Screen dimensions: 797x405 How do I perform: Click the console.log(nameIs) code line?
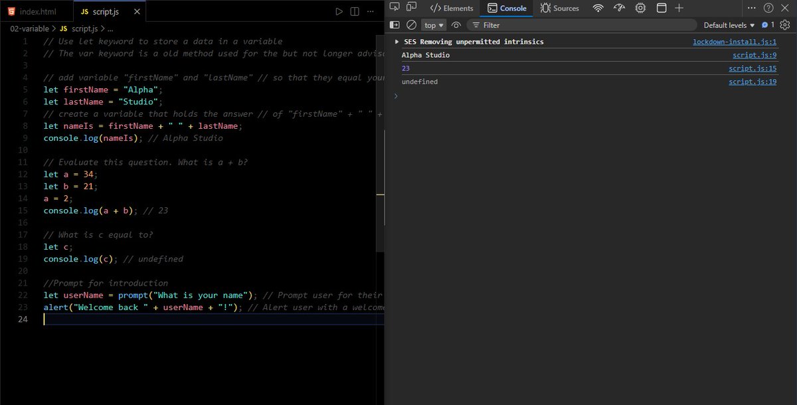tap(133, 138)
